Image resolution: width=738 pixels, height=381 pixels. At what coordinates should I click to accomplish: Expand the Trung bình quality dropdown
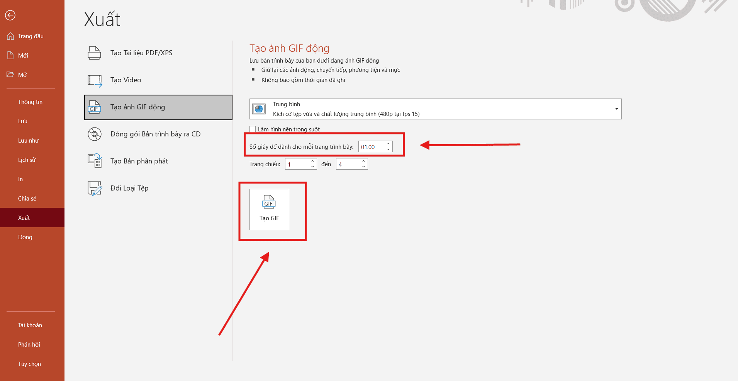(x=616, y=109)
